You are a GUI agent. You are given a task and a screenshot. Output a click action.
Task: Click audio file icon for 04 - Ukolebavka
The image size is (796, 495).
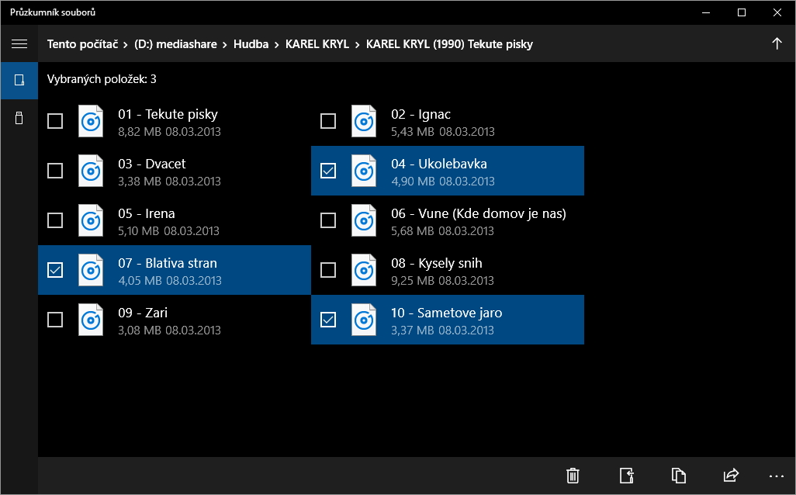[364, 171]
